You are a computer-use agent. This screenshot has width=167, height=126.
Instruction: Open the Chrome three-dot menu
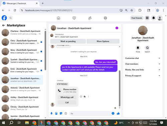pyautogui.click(x=163, y=10)
